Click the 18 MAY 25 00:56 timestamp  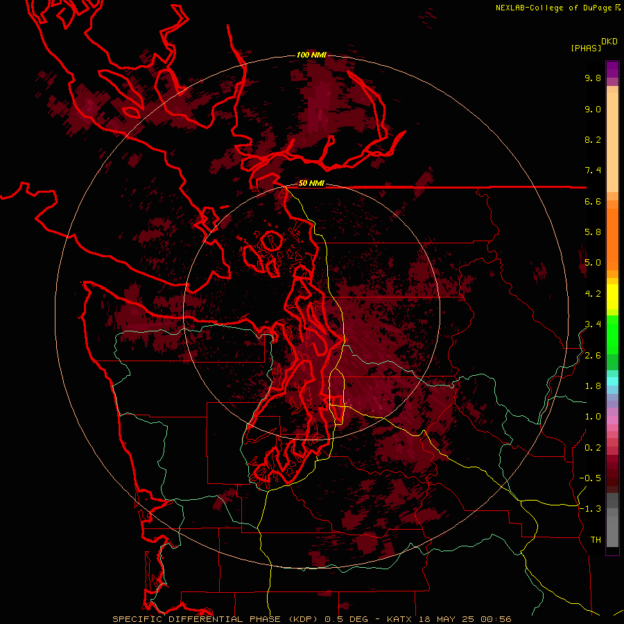(465, 619)
